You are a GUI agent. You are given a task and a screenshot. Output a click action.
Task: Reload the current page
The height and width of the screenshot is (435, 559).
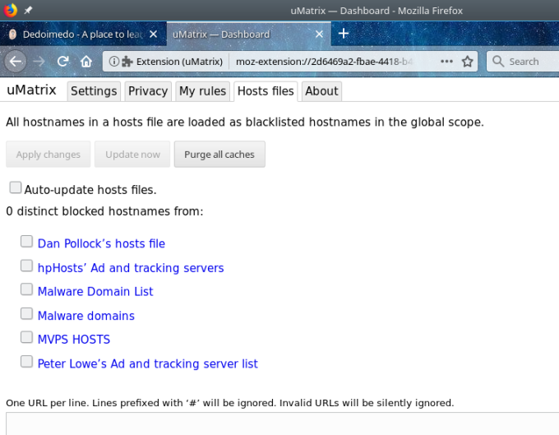(x=63, y=62)
